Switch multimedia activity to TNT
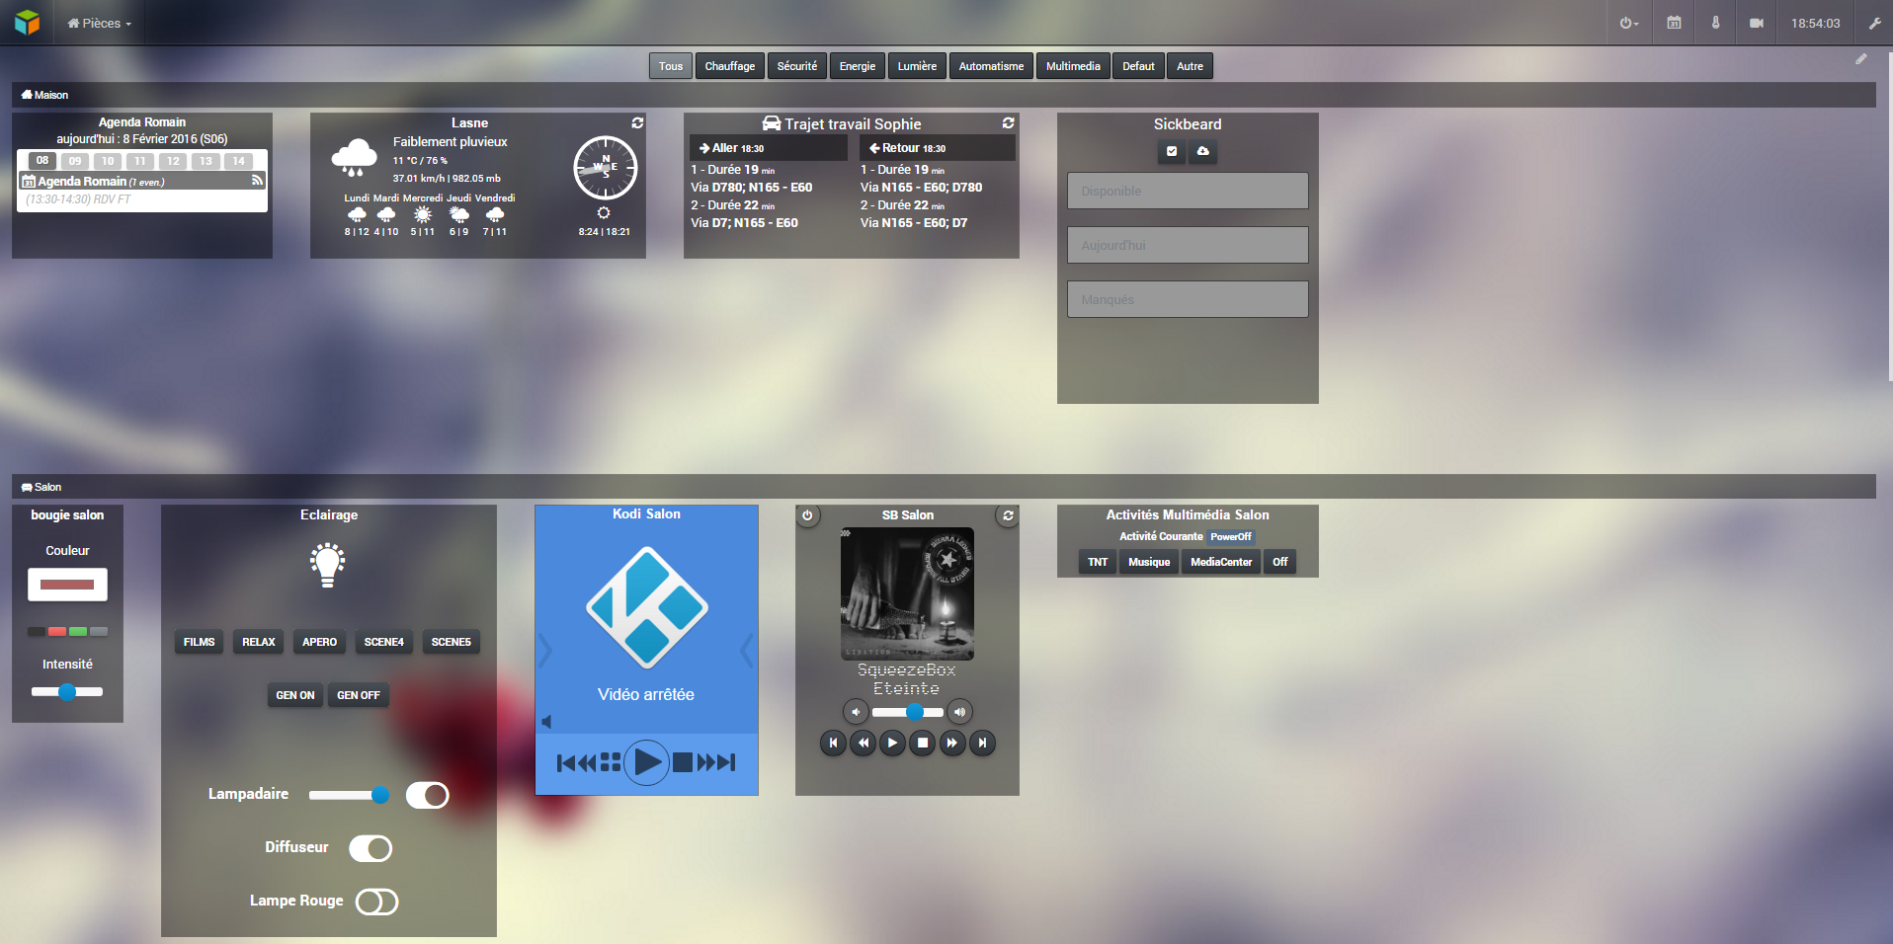The image size is (1893, 944). (x=1098, y=562)
